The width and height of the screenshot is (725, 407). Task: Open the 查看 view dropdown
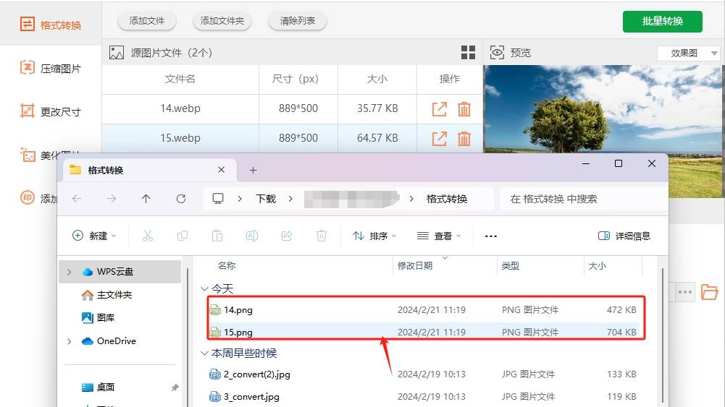coord(439,236)
